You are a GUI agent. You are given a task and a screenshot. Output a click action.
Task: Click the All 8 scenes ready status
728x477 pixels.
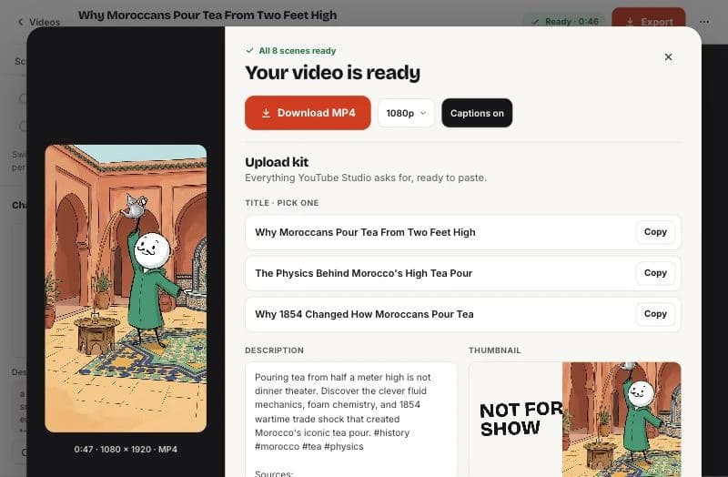click(x=291, y=51)
